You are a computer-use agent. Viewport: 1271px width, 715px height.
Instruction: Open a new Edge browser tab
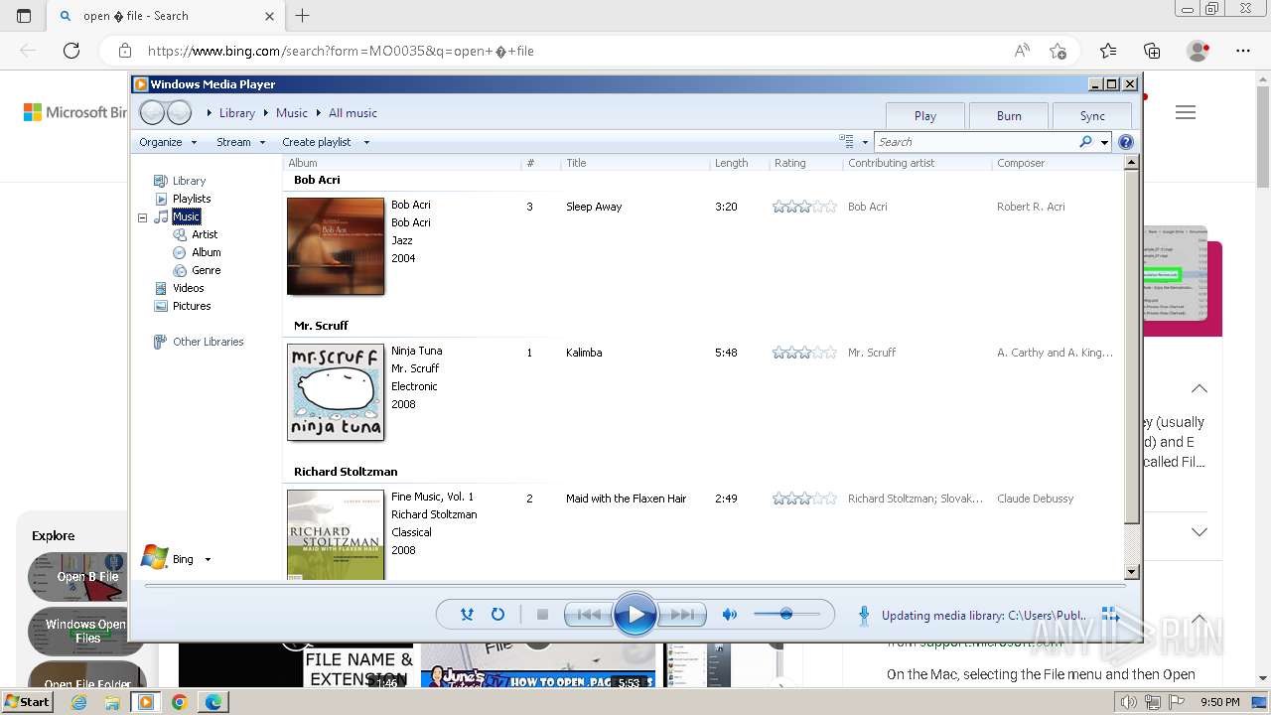[x=303, y=15]
